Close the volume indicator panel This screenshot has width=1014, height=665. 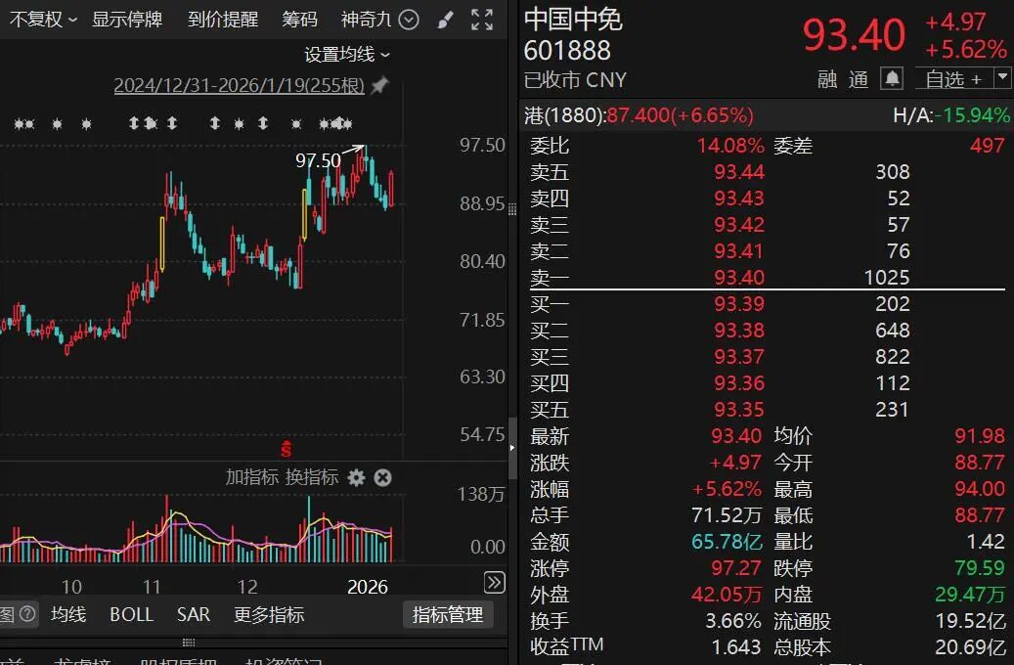(383, 478)
